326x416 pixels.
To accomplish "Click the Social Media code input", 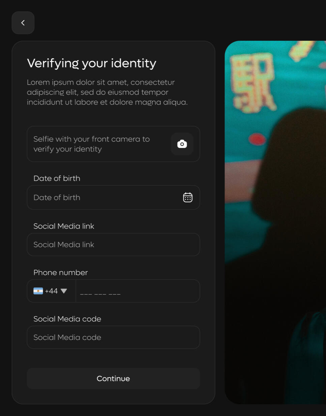I will [x=113, y=337].
